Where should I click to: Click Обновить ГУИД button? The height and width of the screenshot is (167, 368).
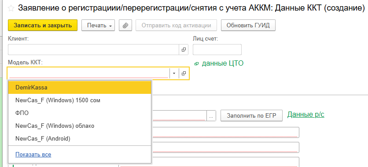coord(248,26)
